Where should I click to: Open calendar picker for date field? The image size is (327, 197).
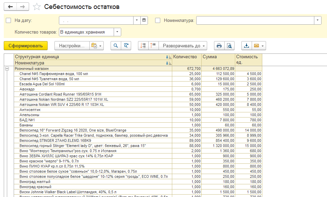[144, 20]
